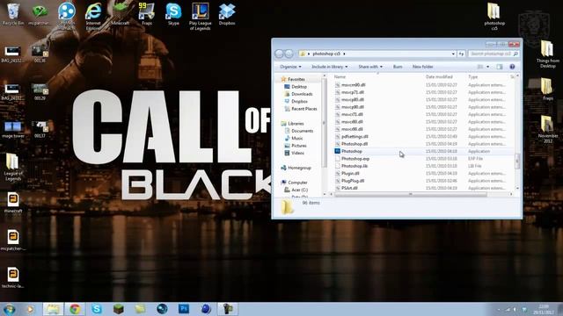Open the Organize menu
This screenshot has width=563, height=316.
tap(290, 67)
